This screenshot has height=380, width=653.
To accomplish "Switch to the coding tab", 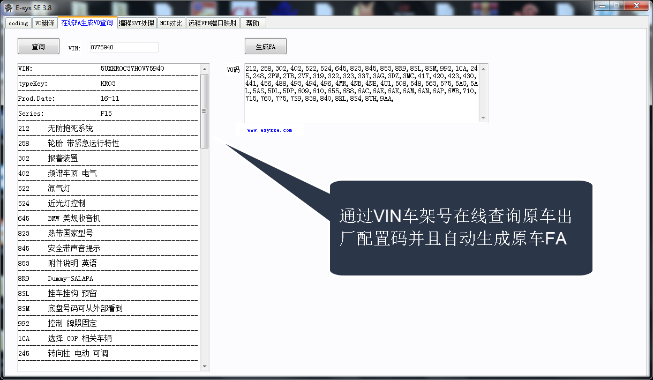I will point(18,23).
